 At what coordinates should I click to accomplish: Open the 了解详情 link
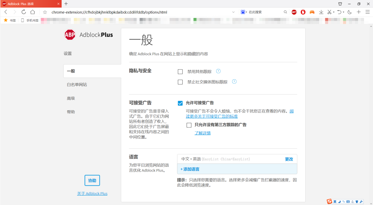pyautogui.click(x=202, y=133)
